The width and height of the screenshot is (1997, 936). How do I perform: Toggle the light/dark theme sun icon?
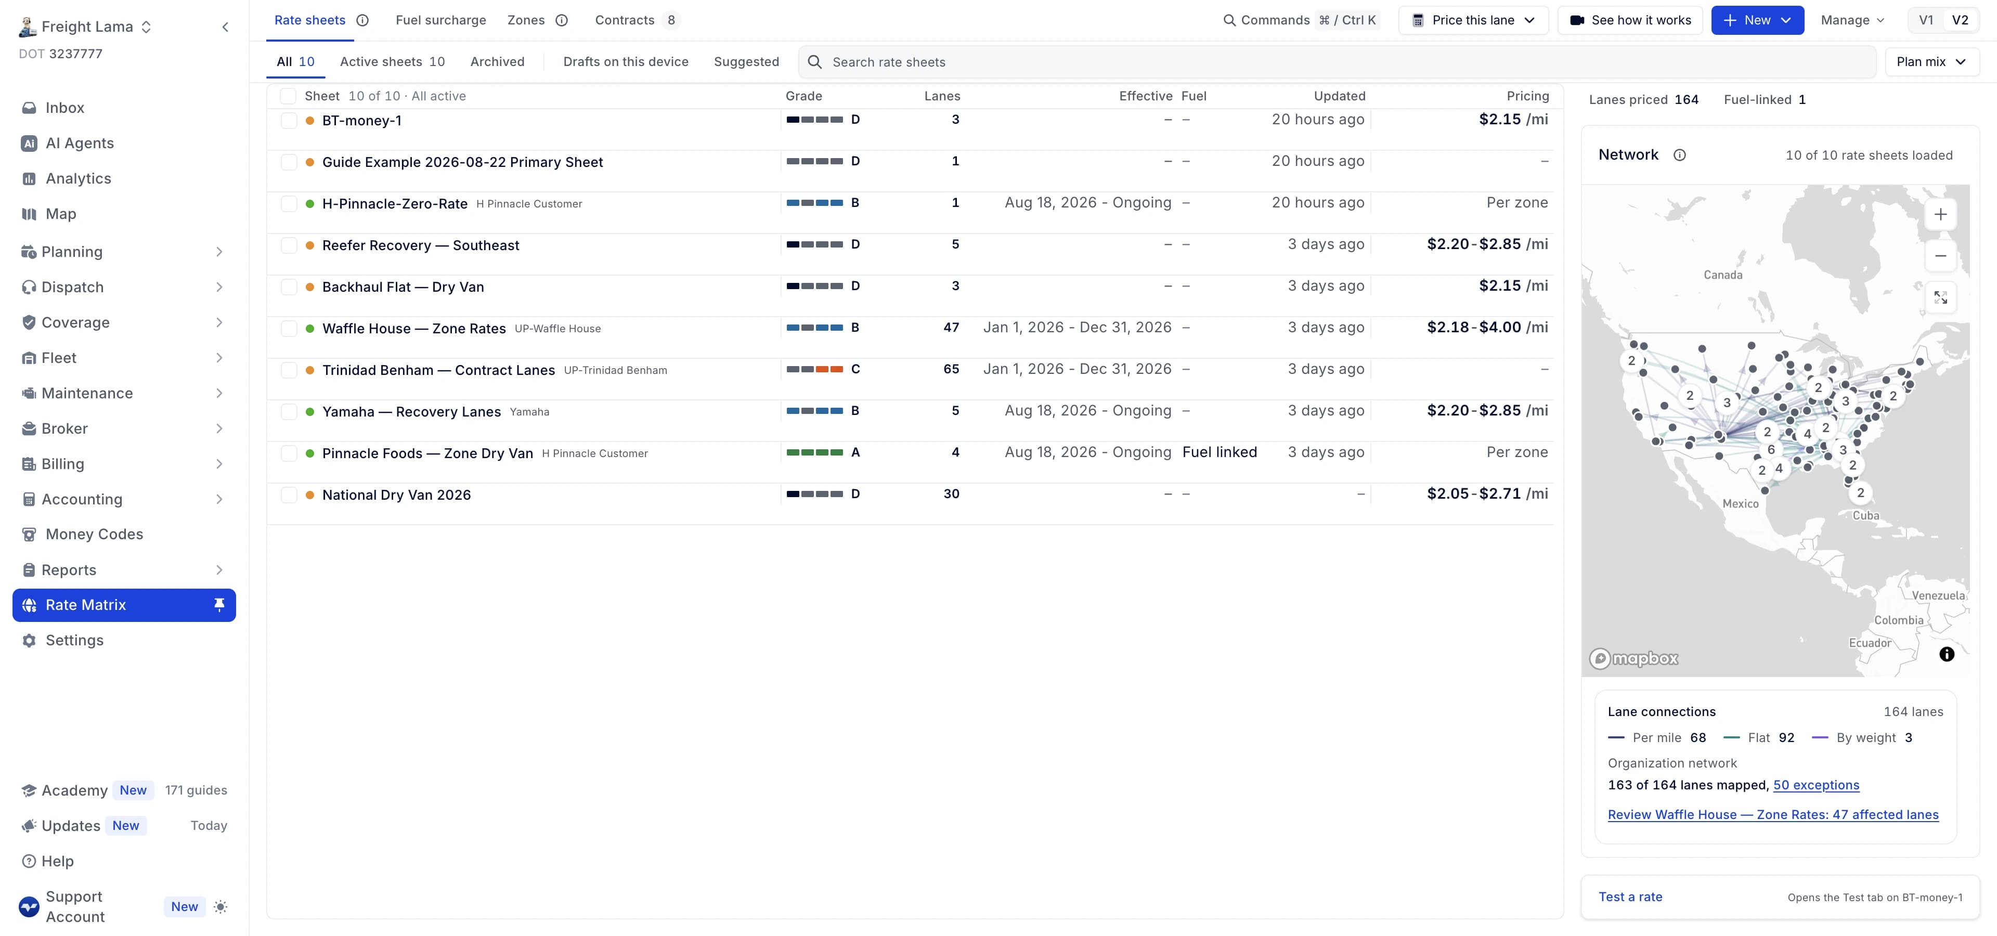pos(220,907)
